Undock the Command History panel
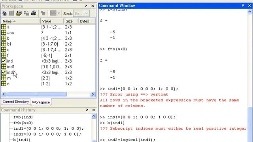 pyautogui.click(x=87, y=110)
